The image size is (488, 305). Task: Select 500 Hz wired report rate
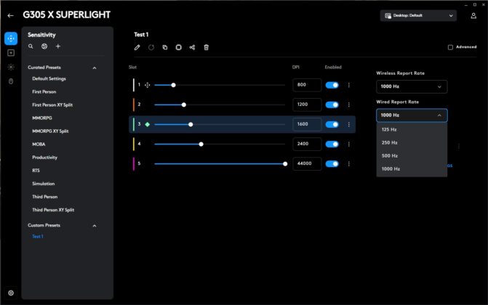coord(412,155)
